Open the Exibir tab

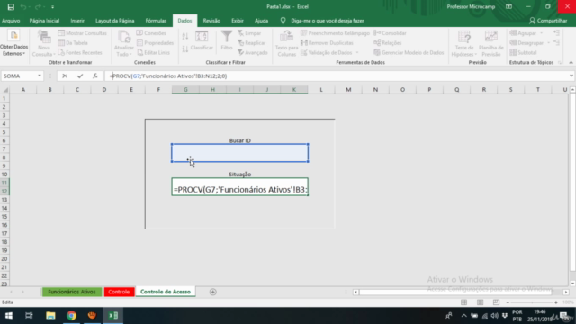pyautogui.click(x=238, y=21)
